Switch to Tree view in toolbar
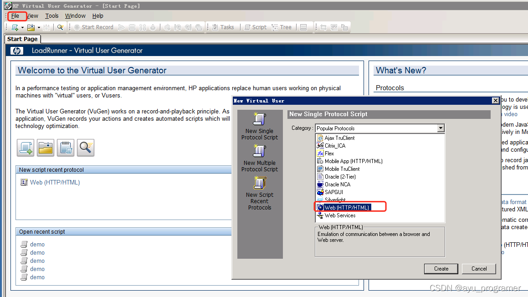Image resolution: width=528 pixels, height=297 pixels. 282,27
